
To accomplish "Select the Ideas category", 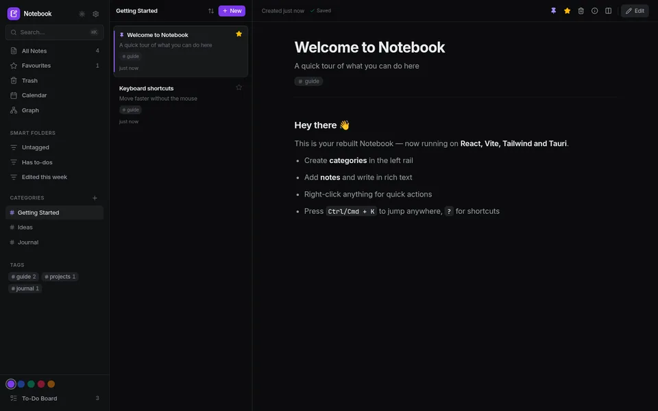I will coord(55,227).
